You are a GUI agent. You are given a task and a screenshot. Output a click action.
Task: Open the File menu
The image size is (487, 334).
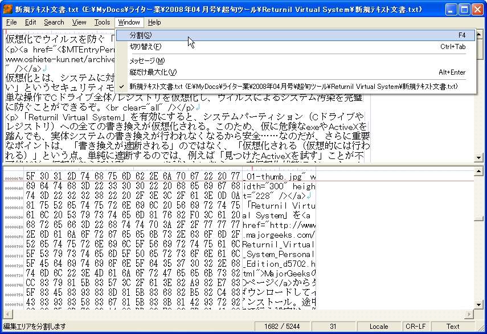[x=11, y=22]
